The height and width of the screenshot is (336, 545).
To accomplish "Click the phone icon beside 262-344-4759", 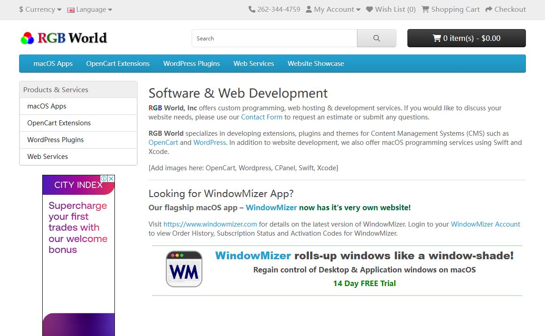I will (x=252, y=9).
